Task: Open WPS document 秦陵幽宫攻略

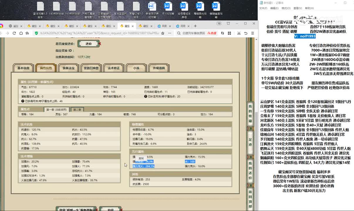Action: tap(216, 10)
